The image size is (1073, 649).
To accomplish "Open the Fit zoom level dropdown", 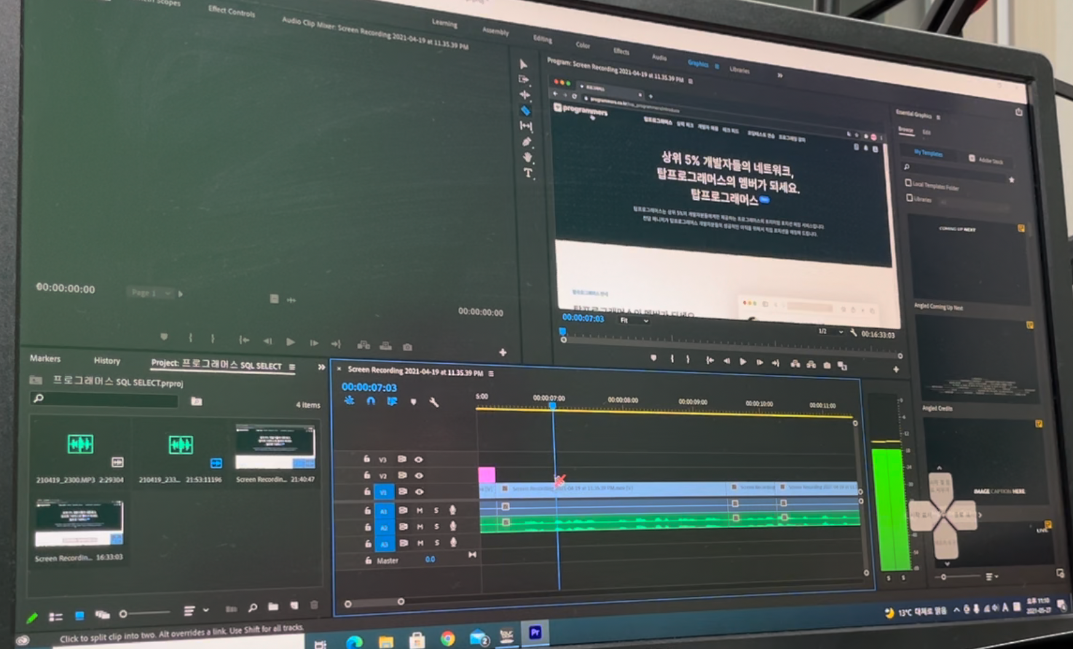I will coord(634,320).
